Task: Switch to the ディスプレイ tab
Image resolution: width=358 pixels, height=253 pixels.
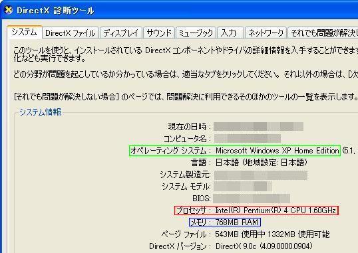Action: point(121,33)
